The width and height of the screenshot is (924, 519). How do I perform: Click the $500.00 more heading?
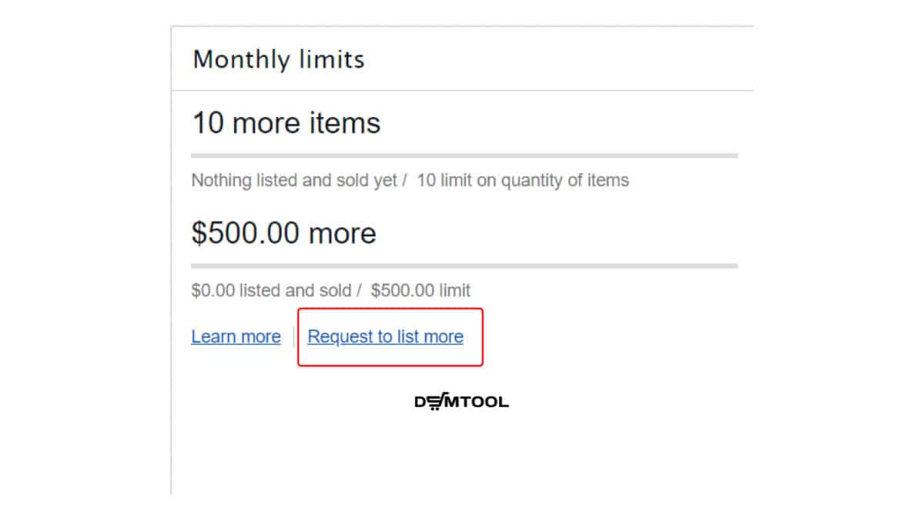(x=283, y=233)
